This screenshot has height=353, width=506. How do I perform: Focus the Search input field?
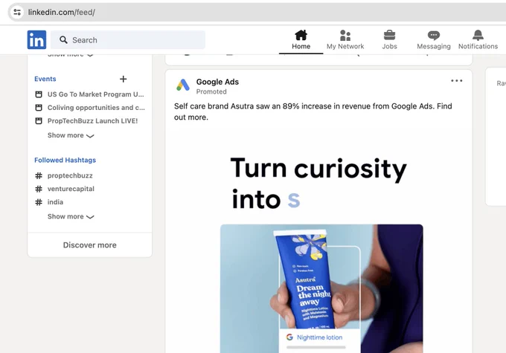[128, 39]
